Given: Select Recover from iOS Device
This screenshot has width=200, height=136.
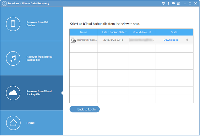Looking at the screenshot, I should pyautogui.click(x=32, y=24).
